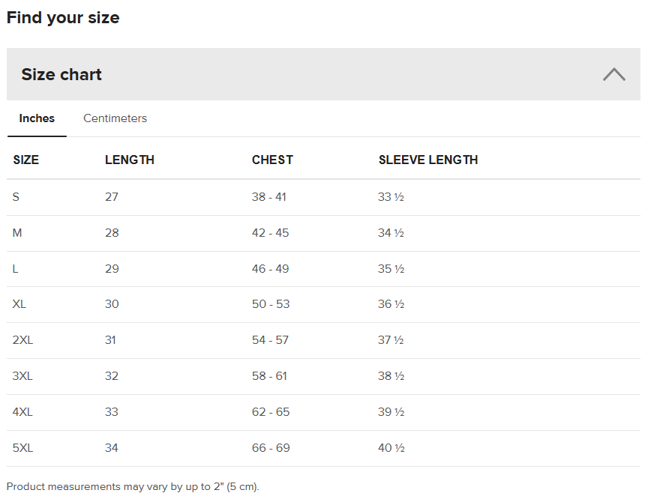Click the 42 - 45 chest measurement
Screen dimensions: 654x499
270,233
